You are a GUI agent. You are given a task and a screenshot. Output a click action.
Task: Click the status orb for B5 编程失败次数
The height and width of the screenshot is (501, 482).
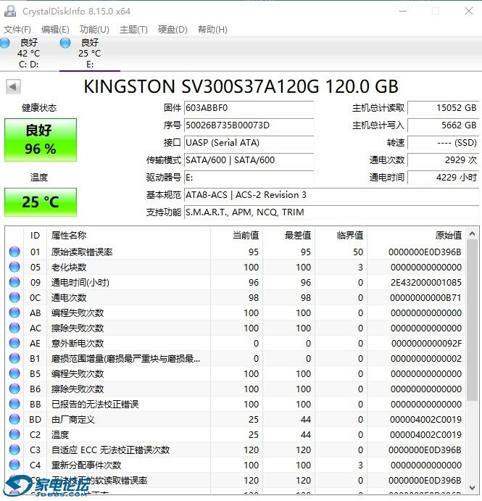pyautogui.click(x=14, y=373)
